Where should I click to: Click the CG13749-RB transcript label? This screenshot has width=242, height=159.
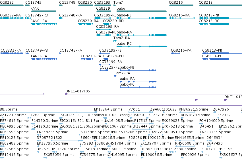pyautogui.click(x=37, y=15)
